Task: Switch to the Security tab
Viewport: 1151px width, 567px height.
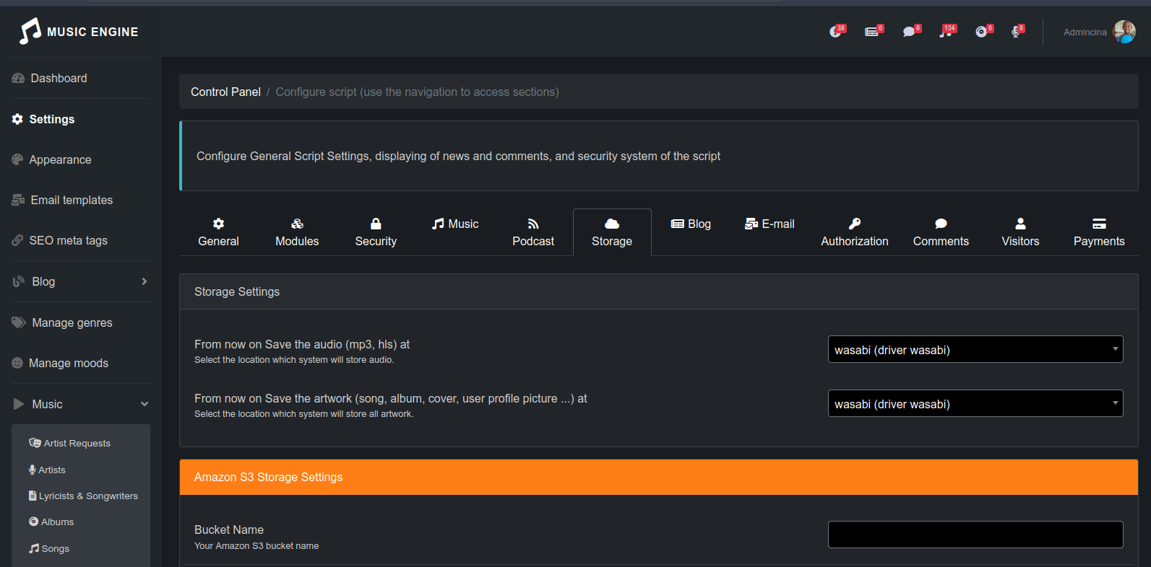Action: [376, 232]
